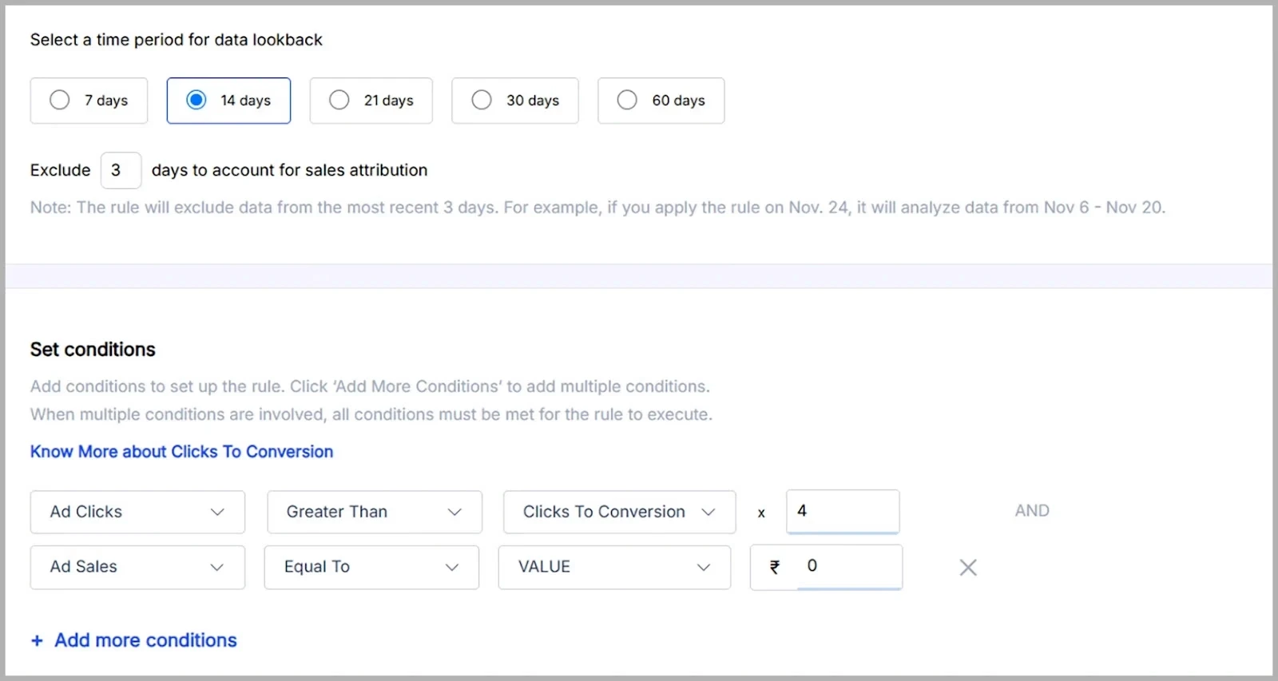
Task: Open the Clicks To Conversion dropdown
Action: point(618,512)
